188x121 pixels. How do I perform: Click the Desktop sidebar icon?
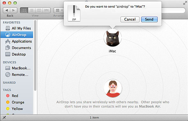[x=8, y=54]
